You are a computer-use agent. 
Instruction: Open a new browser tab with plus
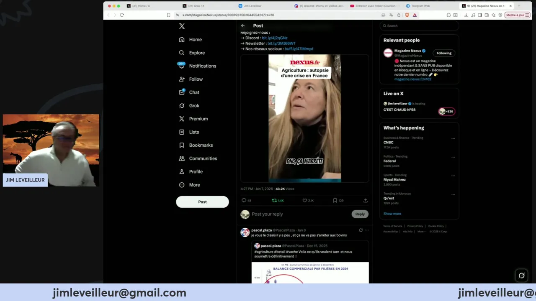tap(519, 6)
